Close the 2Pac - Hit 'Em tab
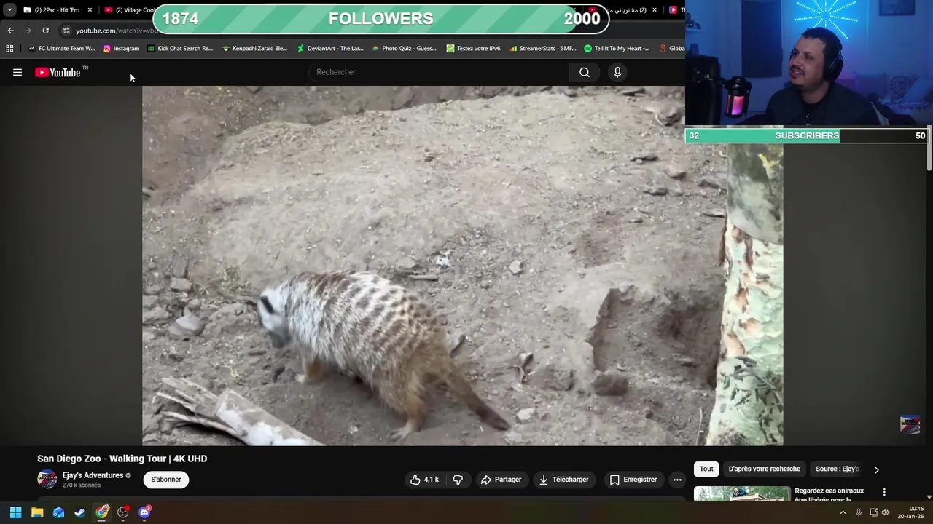This screenshot has width=933, height=524. coord(90,10)
